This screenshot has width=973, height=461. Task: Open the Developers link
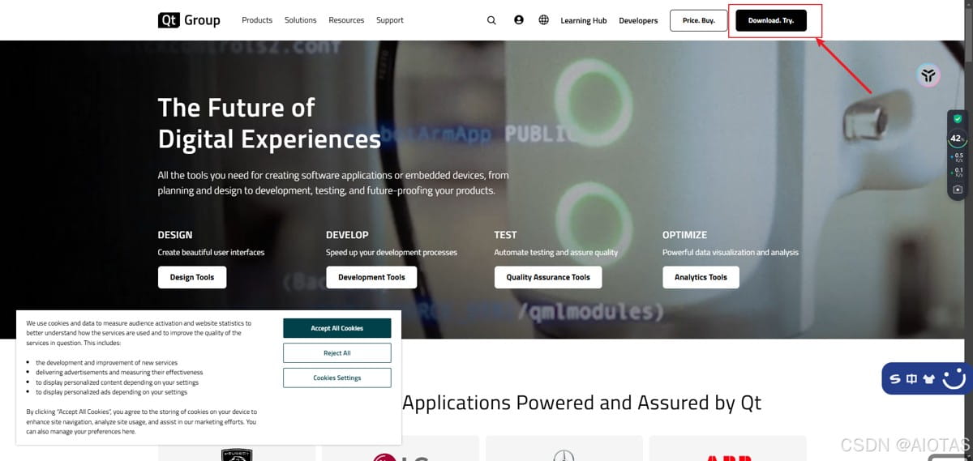(638, 20)
